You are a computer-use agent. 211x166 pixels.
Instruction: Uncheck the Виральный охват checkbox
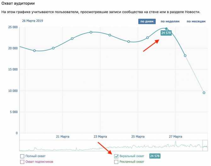[116, 156]
